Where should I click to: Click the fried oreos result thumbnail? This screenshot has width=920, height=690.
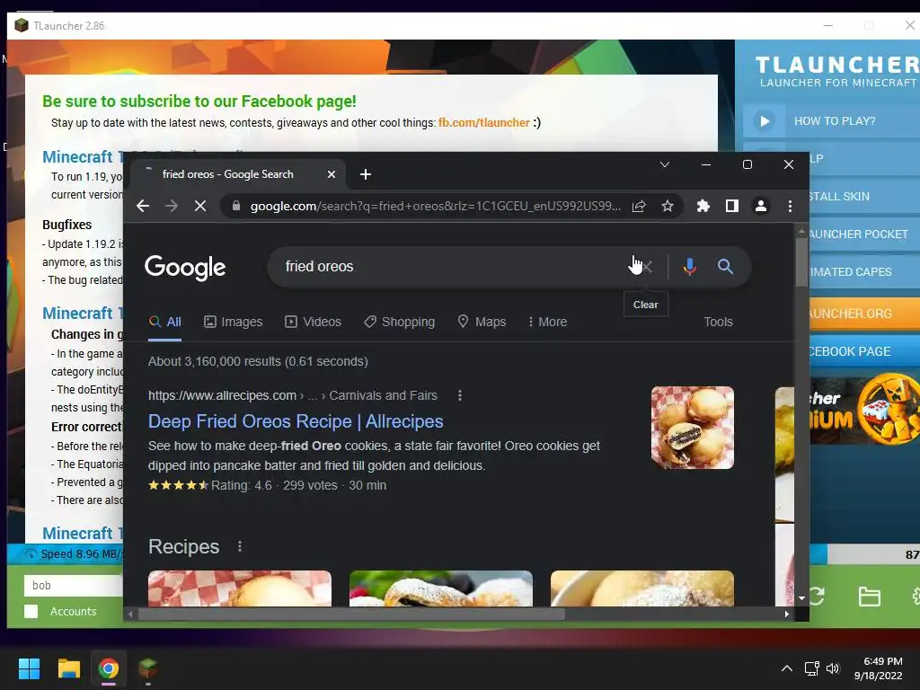(x=693, y=427)
